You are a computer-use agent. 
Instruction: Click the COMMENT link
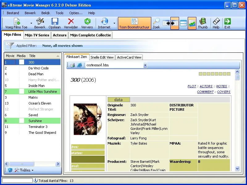pyautogui.click(x=205, y=92)
